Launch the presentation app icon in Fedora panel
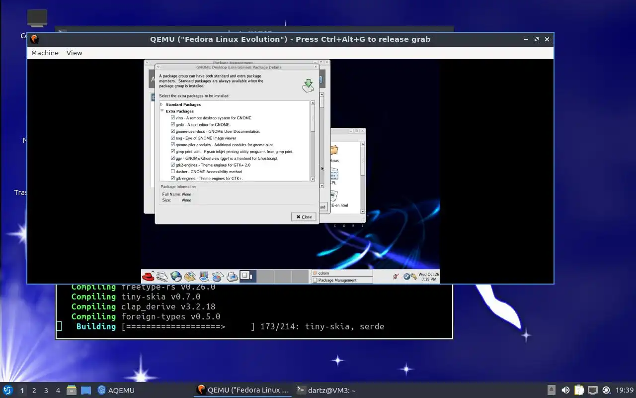 tap(204, 277)
